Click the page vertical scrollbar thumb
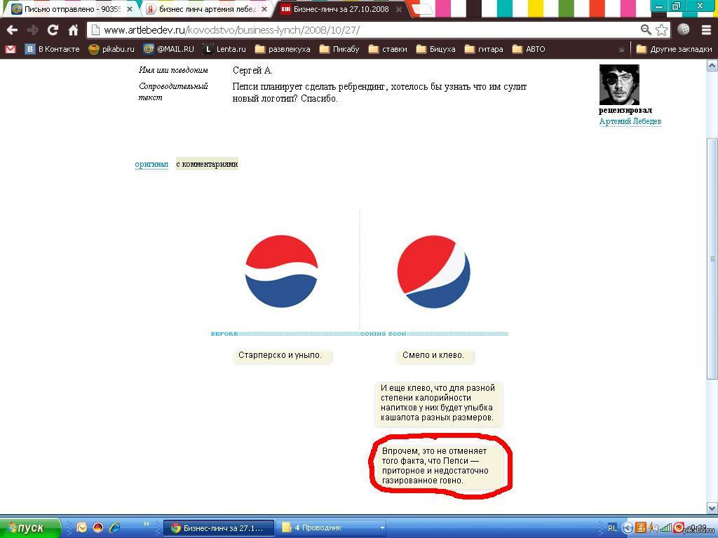Viewport: 718px width, 538px height. [712, 258]
